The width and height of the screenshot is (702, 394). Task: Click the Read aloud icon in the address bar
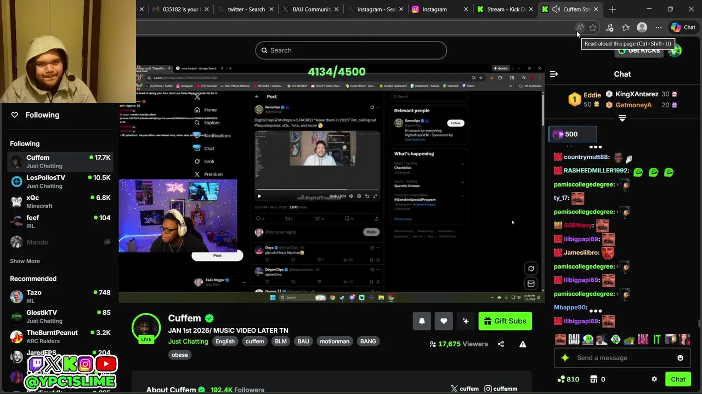click(x=580, y=27)
